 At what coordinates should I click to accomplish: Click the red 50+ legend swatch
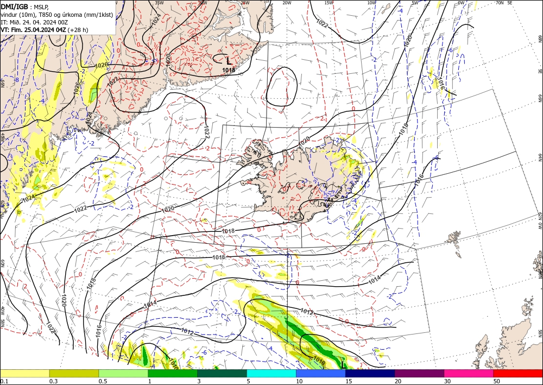tap(518, 373)
